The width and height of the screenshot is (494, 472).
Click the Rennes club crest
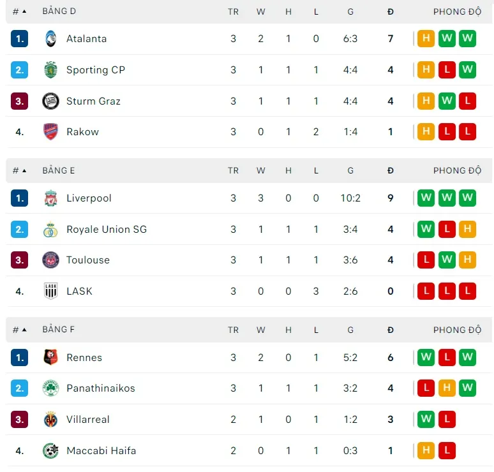[50, 358]
